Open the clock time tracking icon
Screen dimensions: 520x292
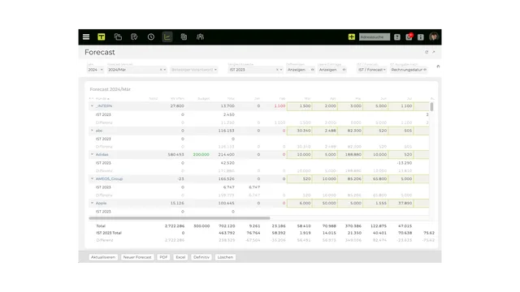coord(151,36)
